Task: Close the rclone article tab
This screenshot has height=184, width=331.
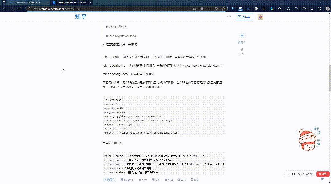Action: (x=90, y=2)
